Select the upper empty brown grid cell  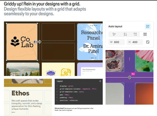click(x=58, y=32)
